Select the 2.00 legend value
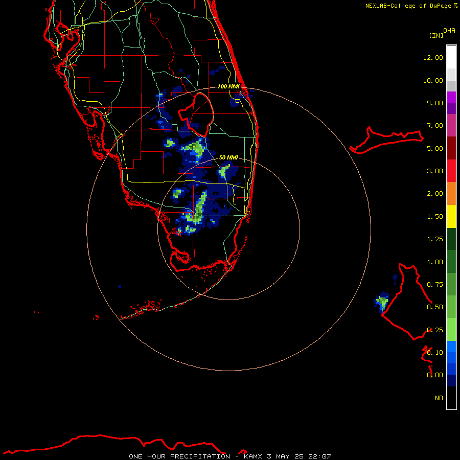Screen dimensions: 460x460 [x=435, y=194]
